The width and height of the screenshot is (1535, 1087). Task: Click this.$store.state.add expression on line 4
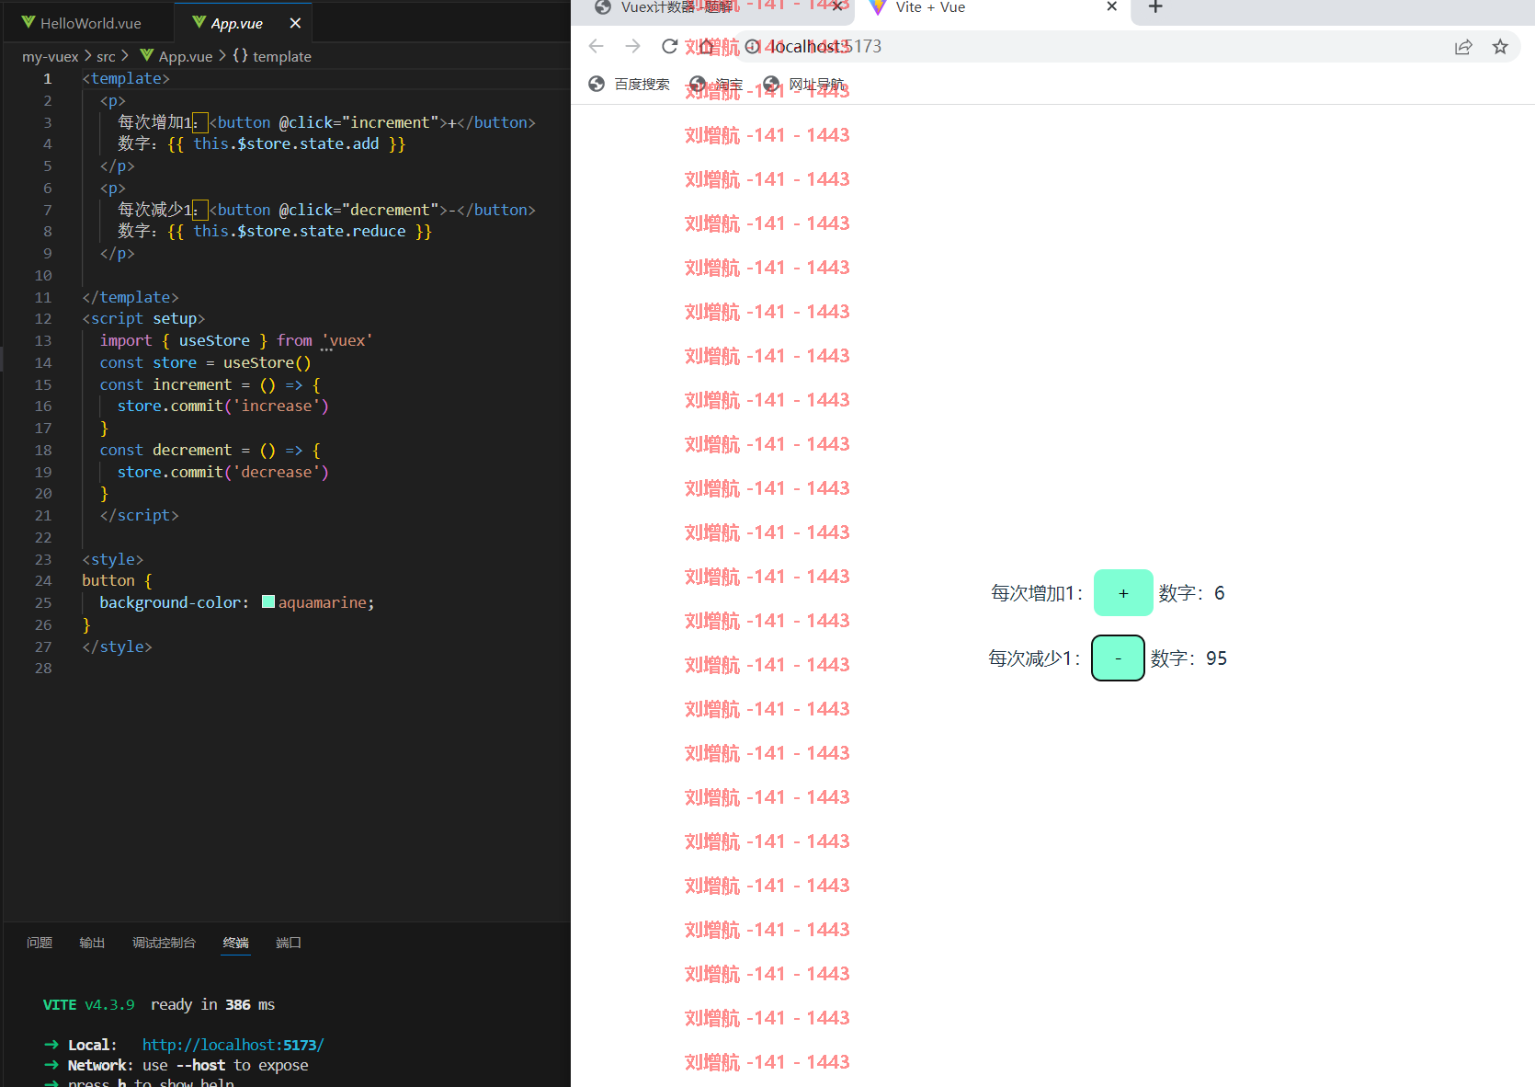(286, 143)
